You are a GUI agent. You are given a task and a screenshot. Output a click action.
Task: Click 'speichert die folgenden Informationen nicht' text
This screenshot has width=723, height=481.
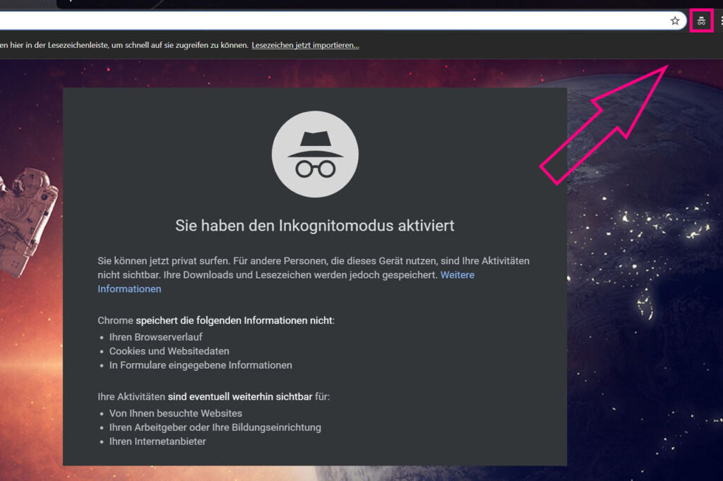pyautogui.click(x=234, y=320)
